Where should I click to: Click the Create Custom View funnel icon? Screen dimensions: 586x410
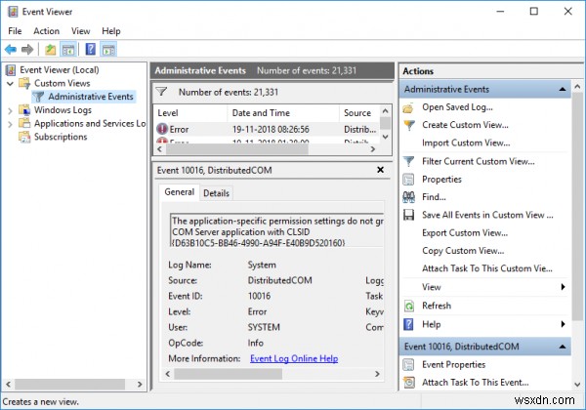409,125
